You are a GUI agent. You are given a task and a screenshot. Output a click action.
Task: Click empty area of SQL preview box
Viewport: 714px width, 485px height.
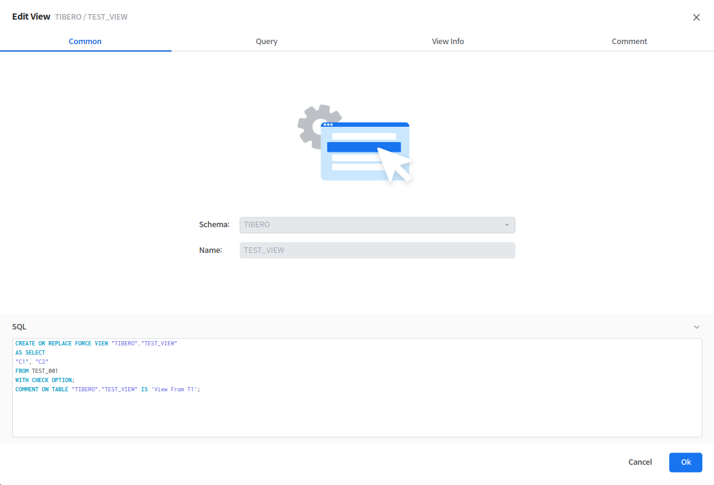357,416
